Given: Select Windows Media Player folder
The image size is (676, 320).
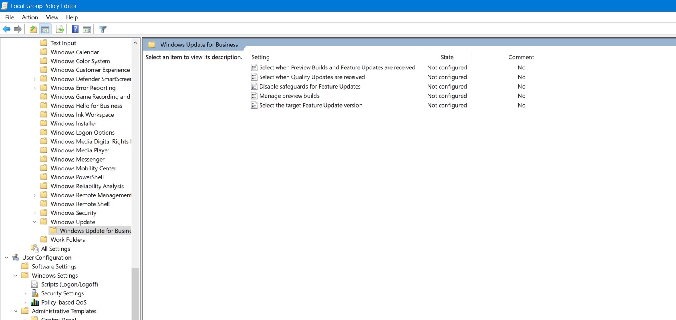Looking at the screenshot, I should pyautogui.click(x=80, y=150).
